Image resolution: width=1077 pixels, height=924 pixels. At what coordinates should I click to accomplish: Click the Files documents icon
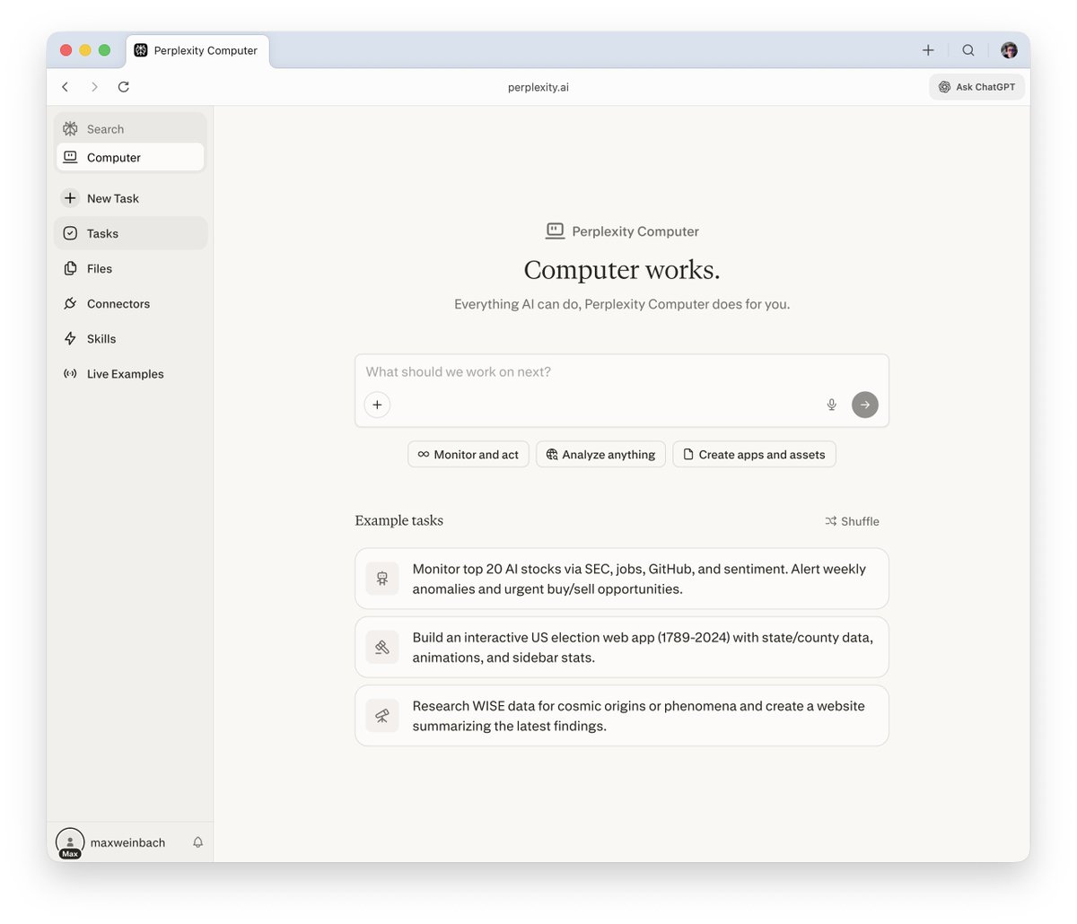pos(70,268)
